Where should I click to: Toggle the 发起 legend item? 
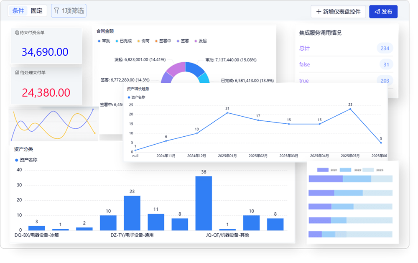(201, 41)
